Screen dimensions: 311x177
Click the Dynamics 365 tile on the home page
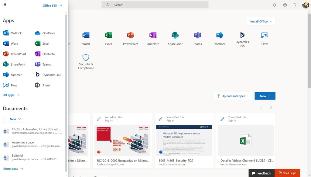click(242, 40)
